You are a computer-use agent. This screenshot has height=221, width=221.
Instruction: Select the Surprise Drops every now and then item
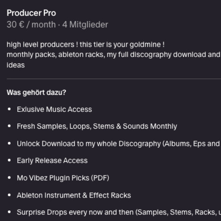coord(119,213)
